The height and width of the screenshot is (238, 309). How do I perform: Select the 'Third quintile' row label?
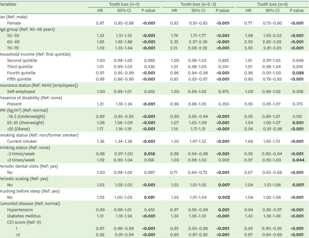(x=20, y=67)
